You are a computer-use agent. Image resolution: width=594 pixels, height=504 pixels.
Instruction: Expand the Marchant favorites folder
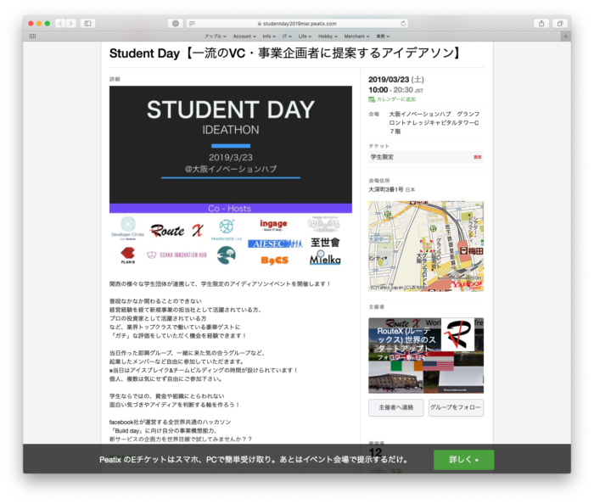356,36
